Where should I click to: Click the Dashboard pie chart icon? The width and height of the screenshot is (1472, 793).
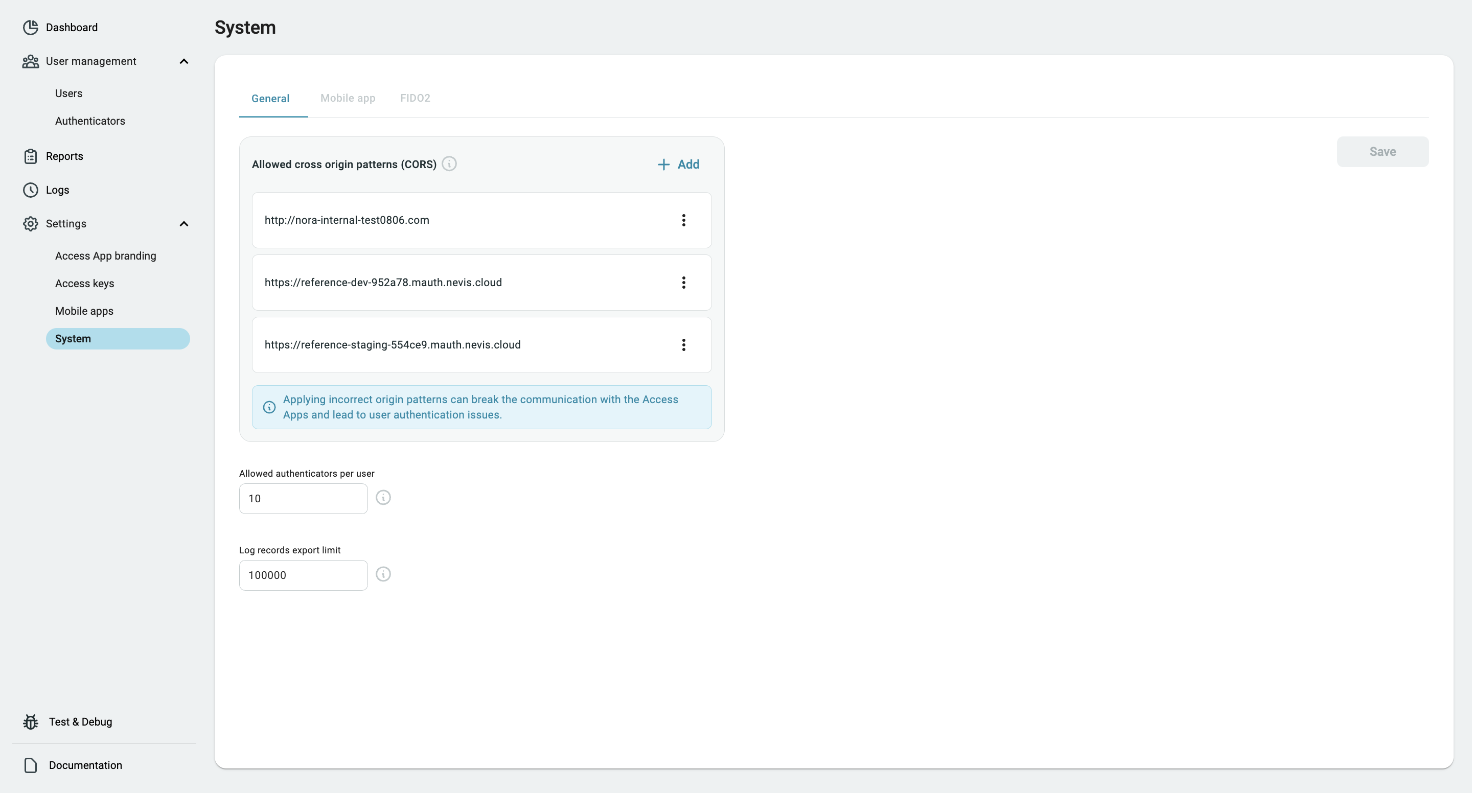[x=30, y=28]
